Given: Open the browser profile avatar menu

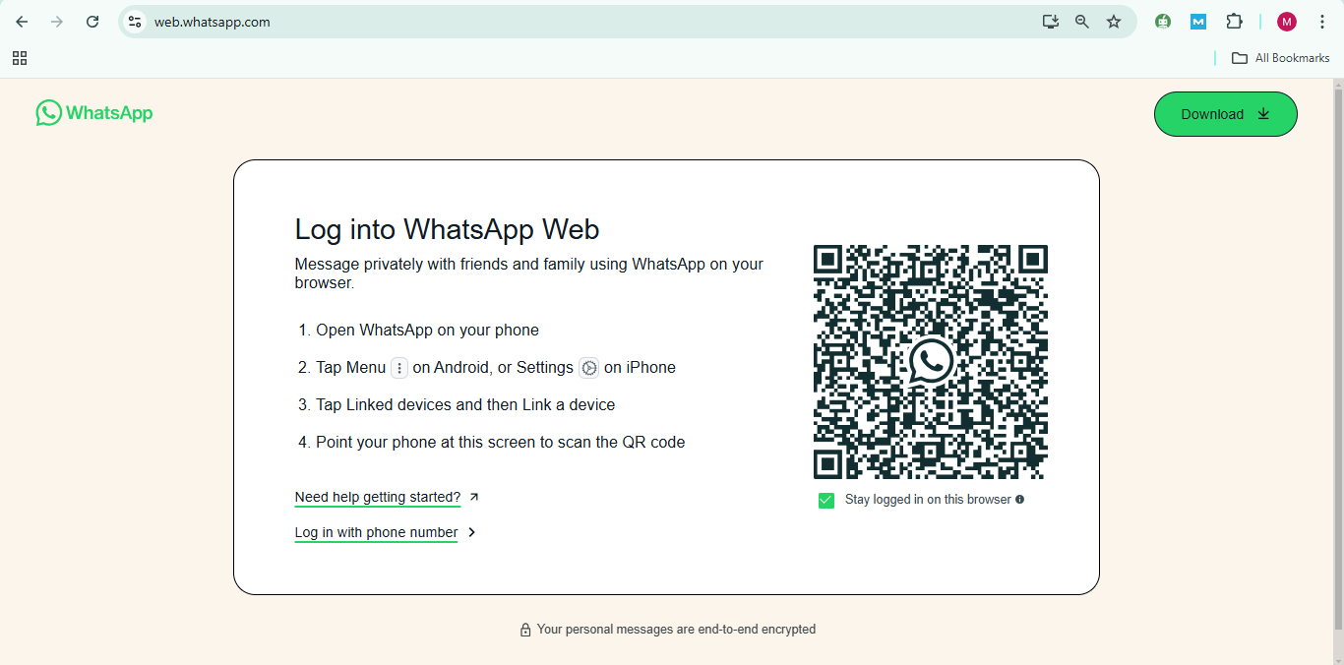Looking at the screenshot, I should (1286, 21).
